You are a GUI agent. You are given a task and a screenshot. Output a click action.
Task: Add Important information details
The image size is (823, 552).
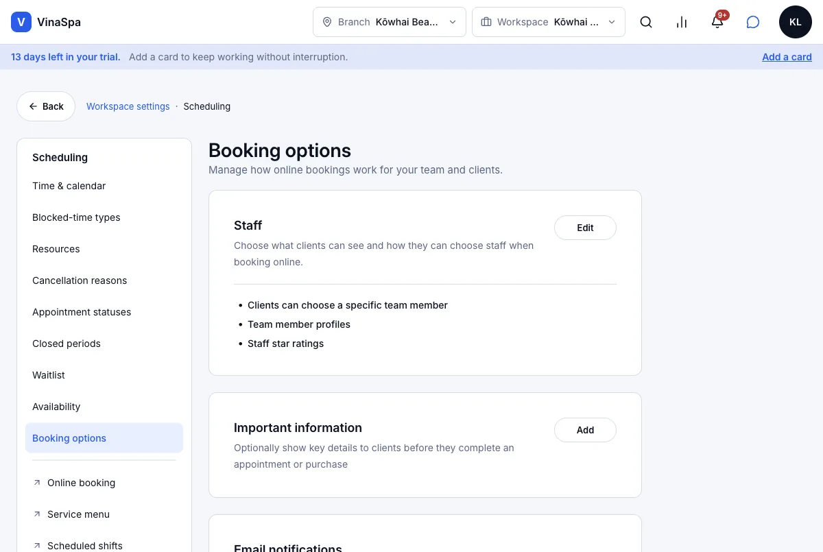[585, 430]
